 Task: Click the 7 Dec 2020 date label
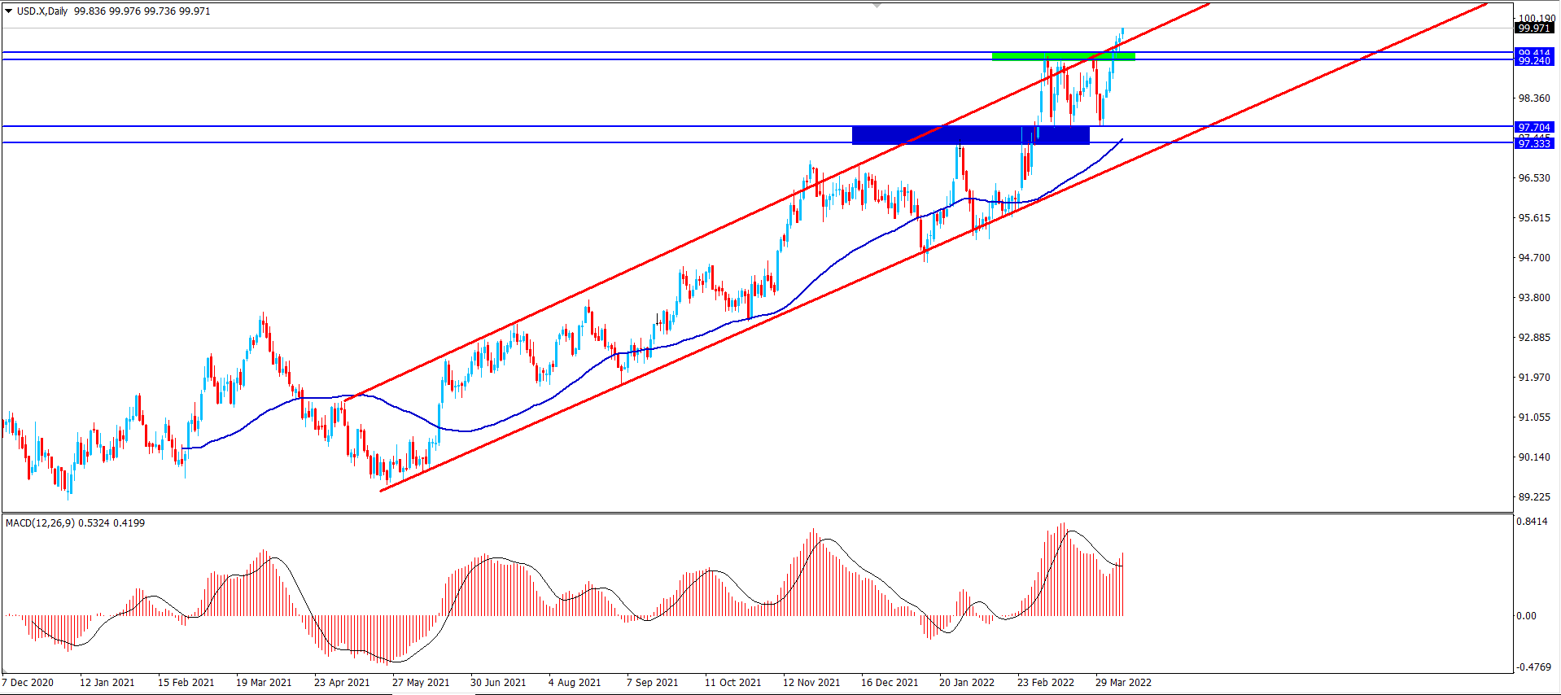28,683
